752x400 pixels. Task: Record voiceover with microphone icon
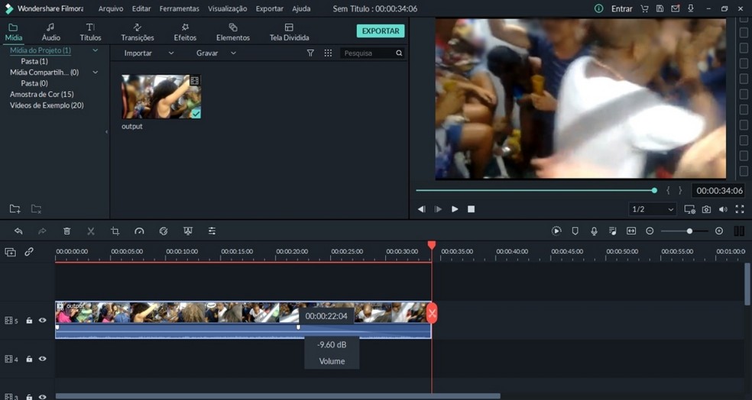pos(594,231)
